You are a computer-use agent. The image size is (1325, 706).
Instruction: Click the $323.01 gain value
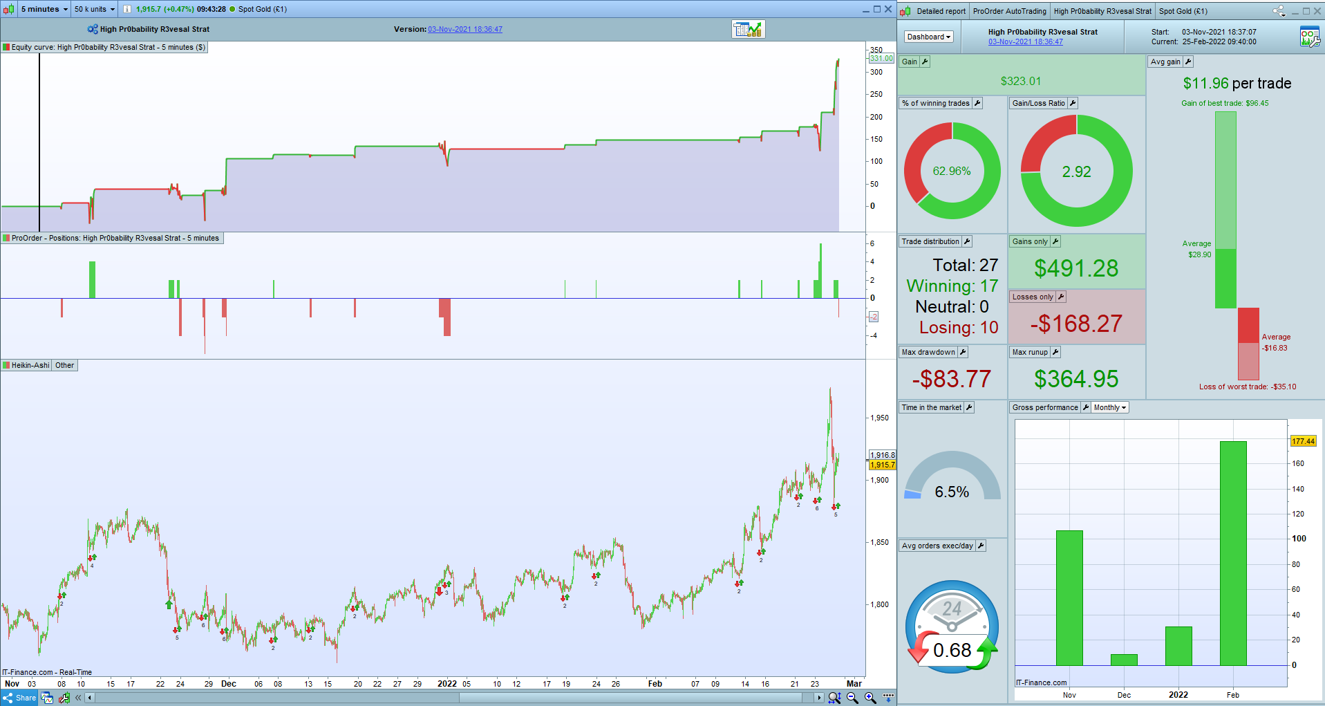(x=1021, y=81)
